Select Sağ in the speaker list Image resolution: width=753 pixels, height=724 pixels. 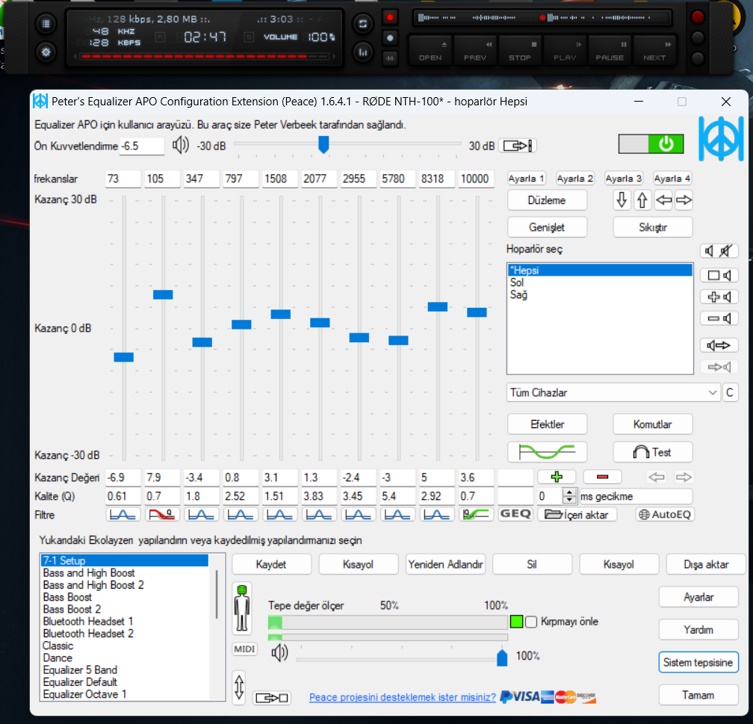point(600,294)
